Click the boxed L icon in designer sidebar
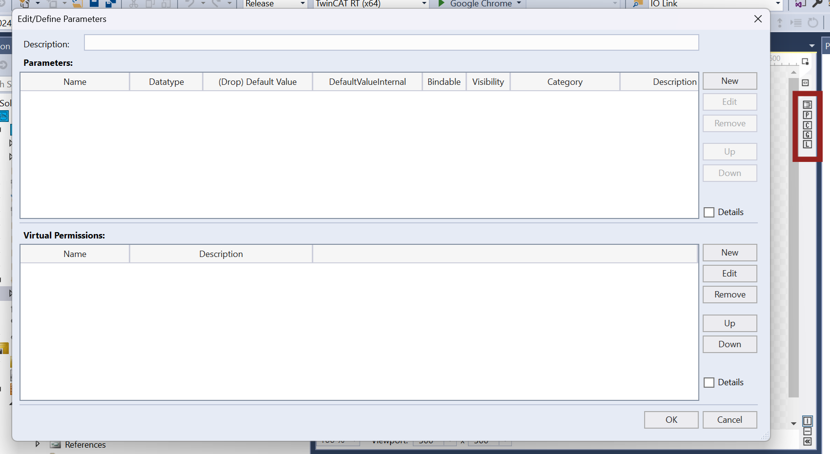Viewport: 830px width, 454px height. [x=808, y=144]
